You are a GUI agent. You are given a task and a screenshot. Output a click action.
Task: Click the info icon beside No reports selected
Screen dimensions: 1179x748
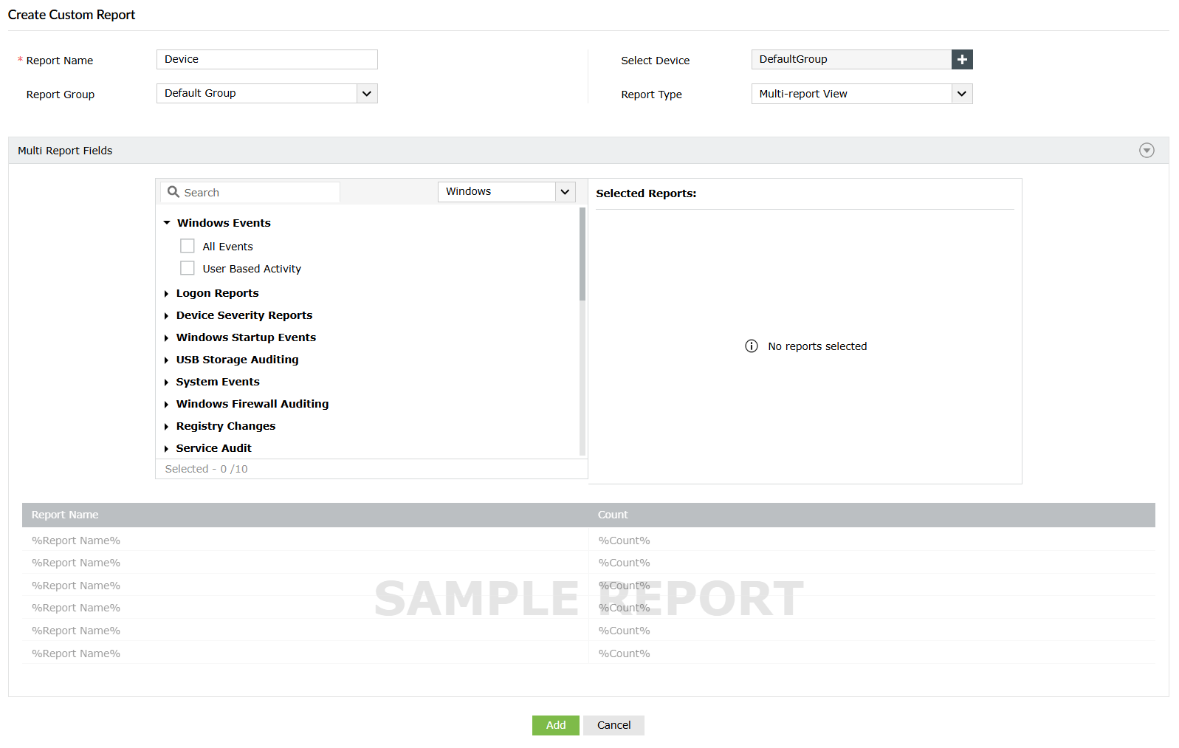click(752, 346)
